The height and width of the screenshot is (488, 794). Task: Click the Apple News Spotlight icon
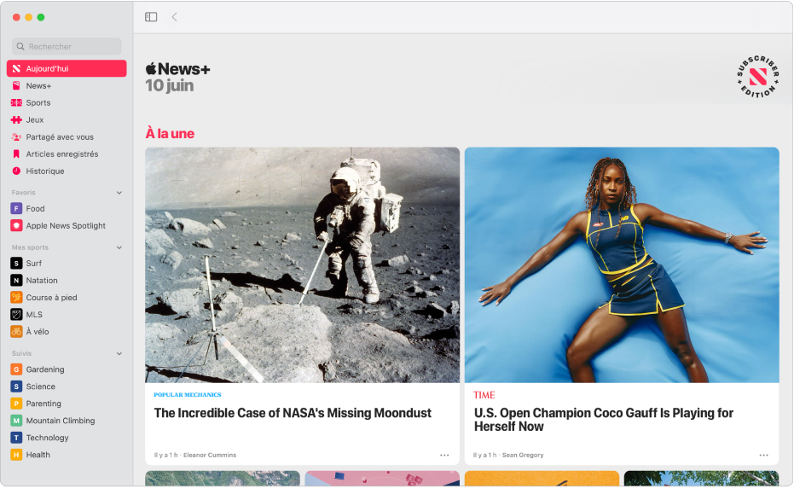point(16,225)
